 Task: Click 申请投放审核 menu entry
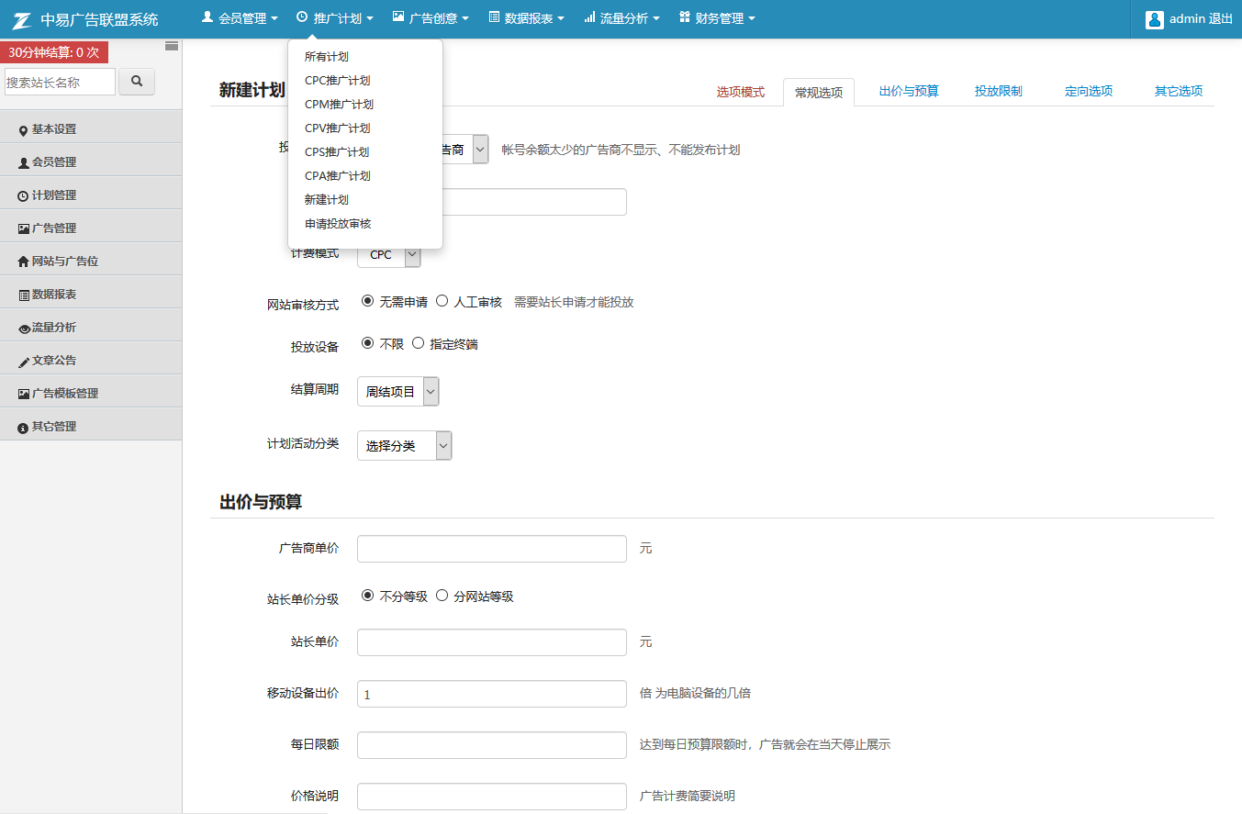[338, 224]
